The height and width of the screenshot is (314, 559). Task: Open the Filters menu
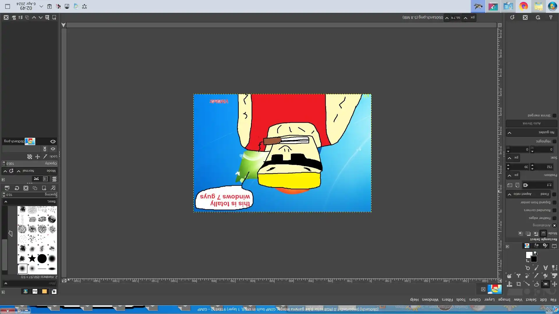point(447,299)
